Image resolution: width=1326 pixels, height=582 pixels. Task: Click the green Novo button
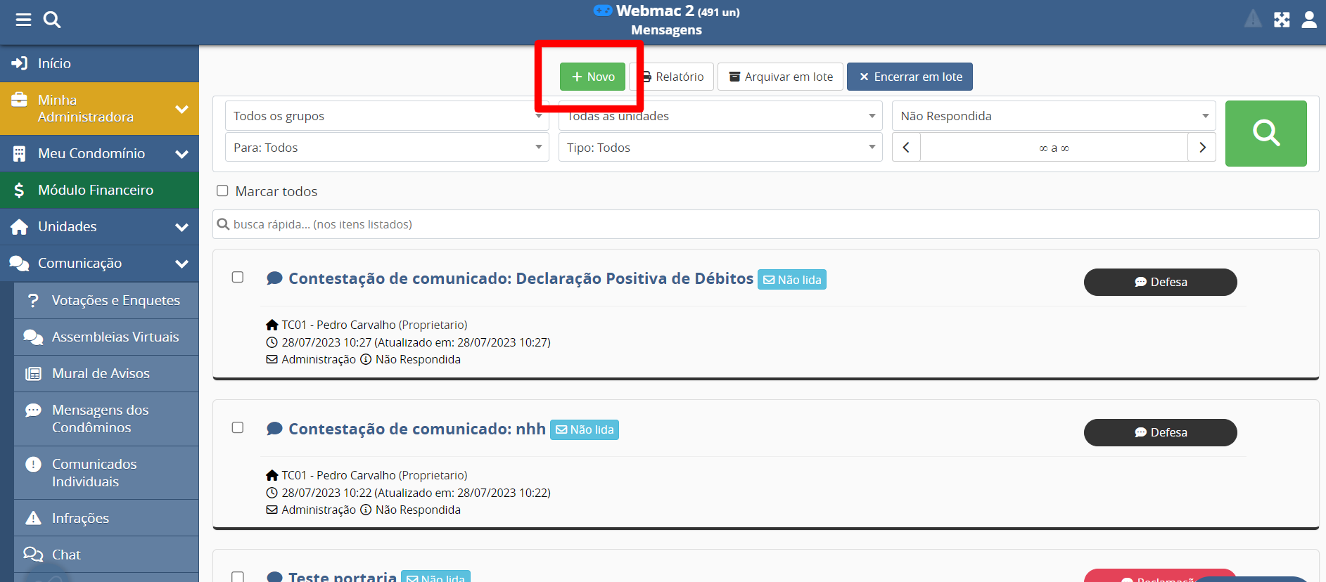592,77
